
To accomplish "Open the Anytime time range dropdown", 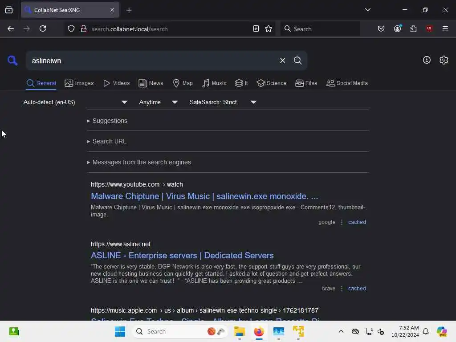I will 158,102.
